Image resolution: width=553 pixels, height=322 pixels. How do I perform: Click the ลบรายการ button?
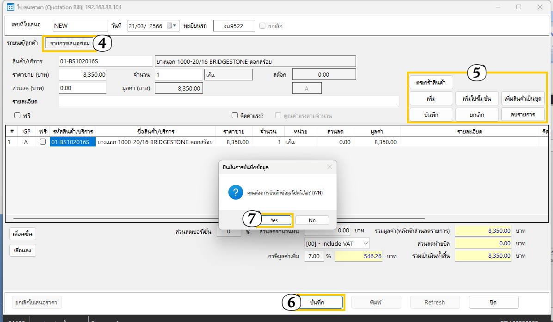tap(523, 115)
